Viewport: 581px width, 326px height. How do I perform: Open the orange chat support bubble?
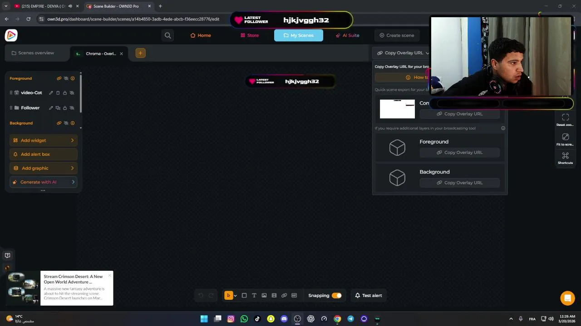(x=567, y=298)
